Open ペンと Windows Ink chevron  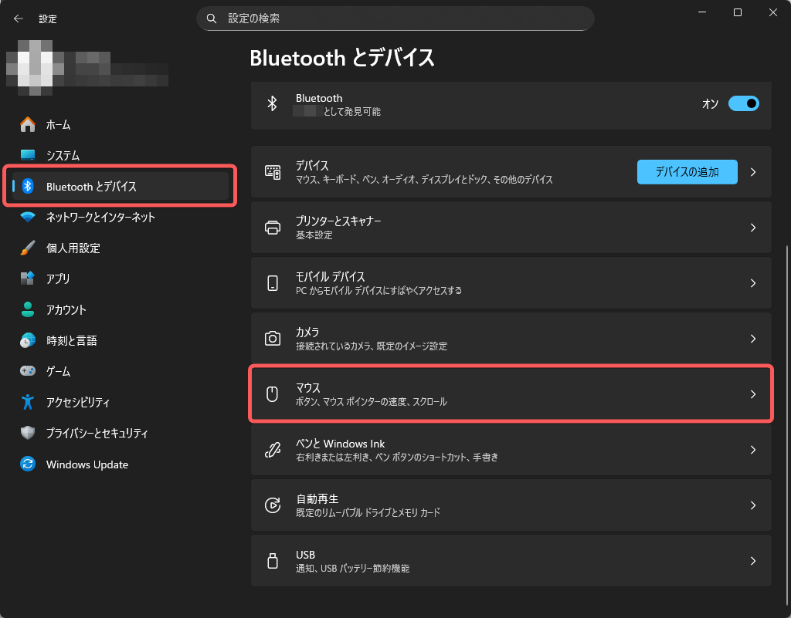[x=753, y=450]
